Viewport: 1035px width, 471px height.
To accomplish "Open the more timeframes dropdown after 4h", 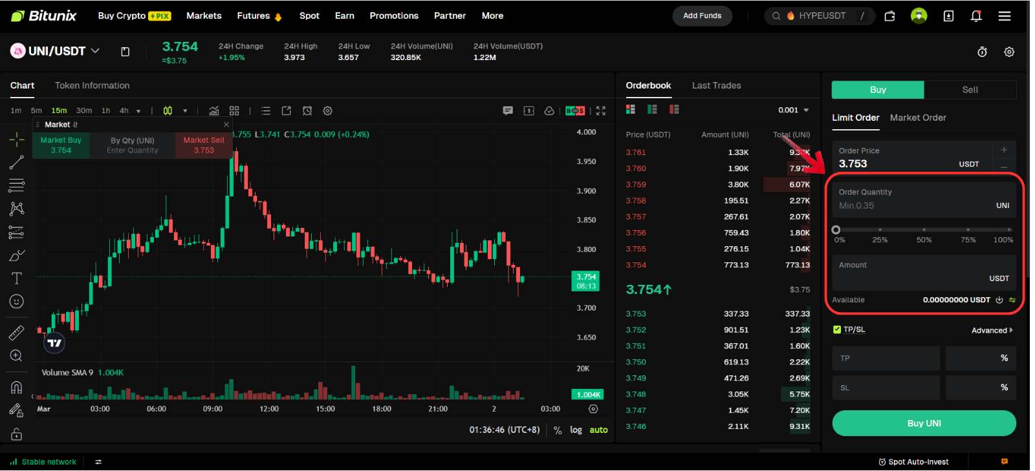I will pos(138,111).
